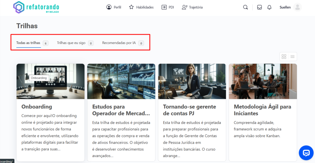
Task: Open Habilidades in the top menu
Action: point(141,7)
